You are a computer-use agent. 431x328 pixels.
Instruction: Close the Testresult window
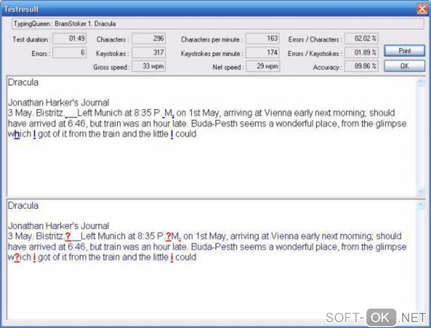pos(422,9)
